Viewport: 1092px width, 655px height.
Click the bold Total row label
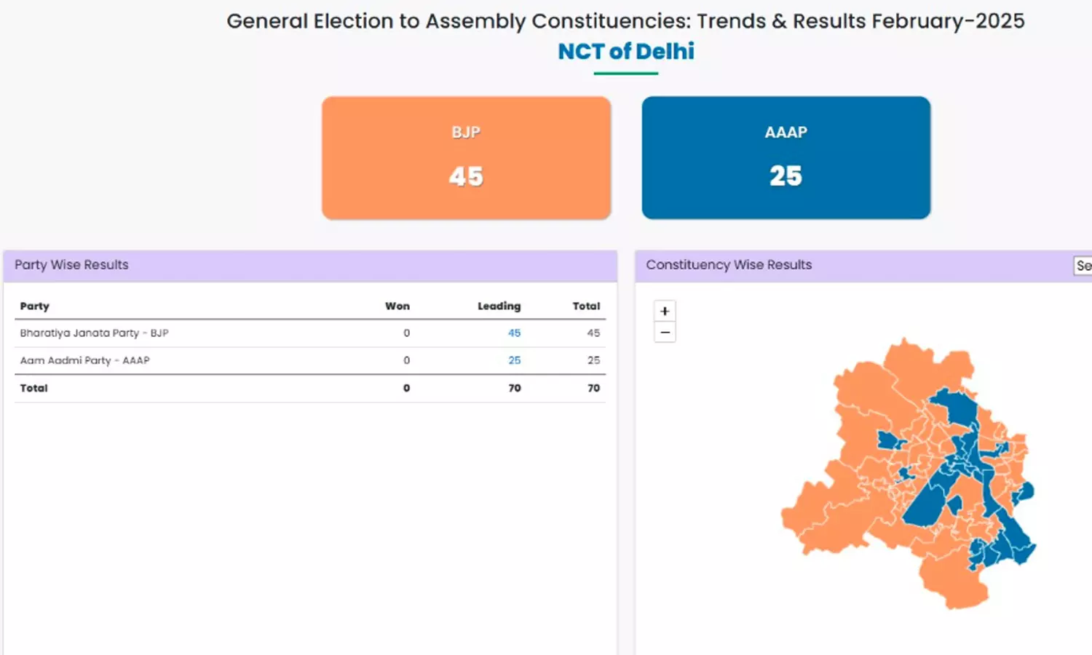pos(33,388)
